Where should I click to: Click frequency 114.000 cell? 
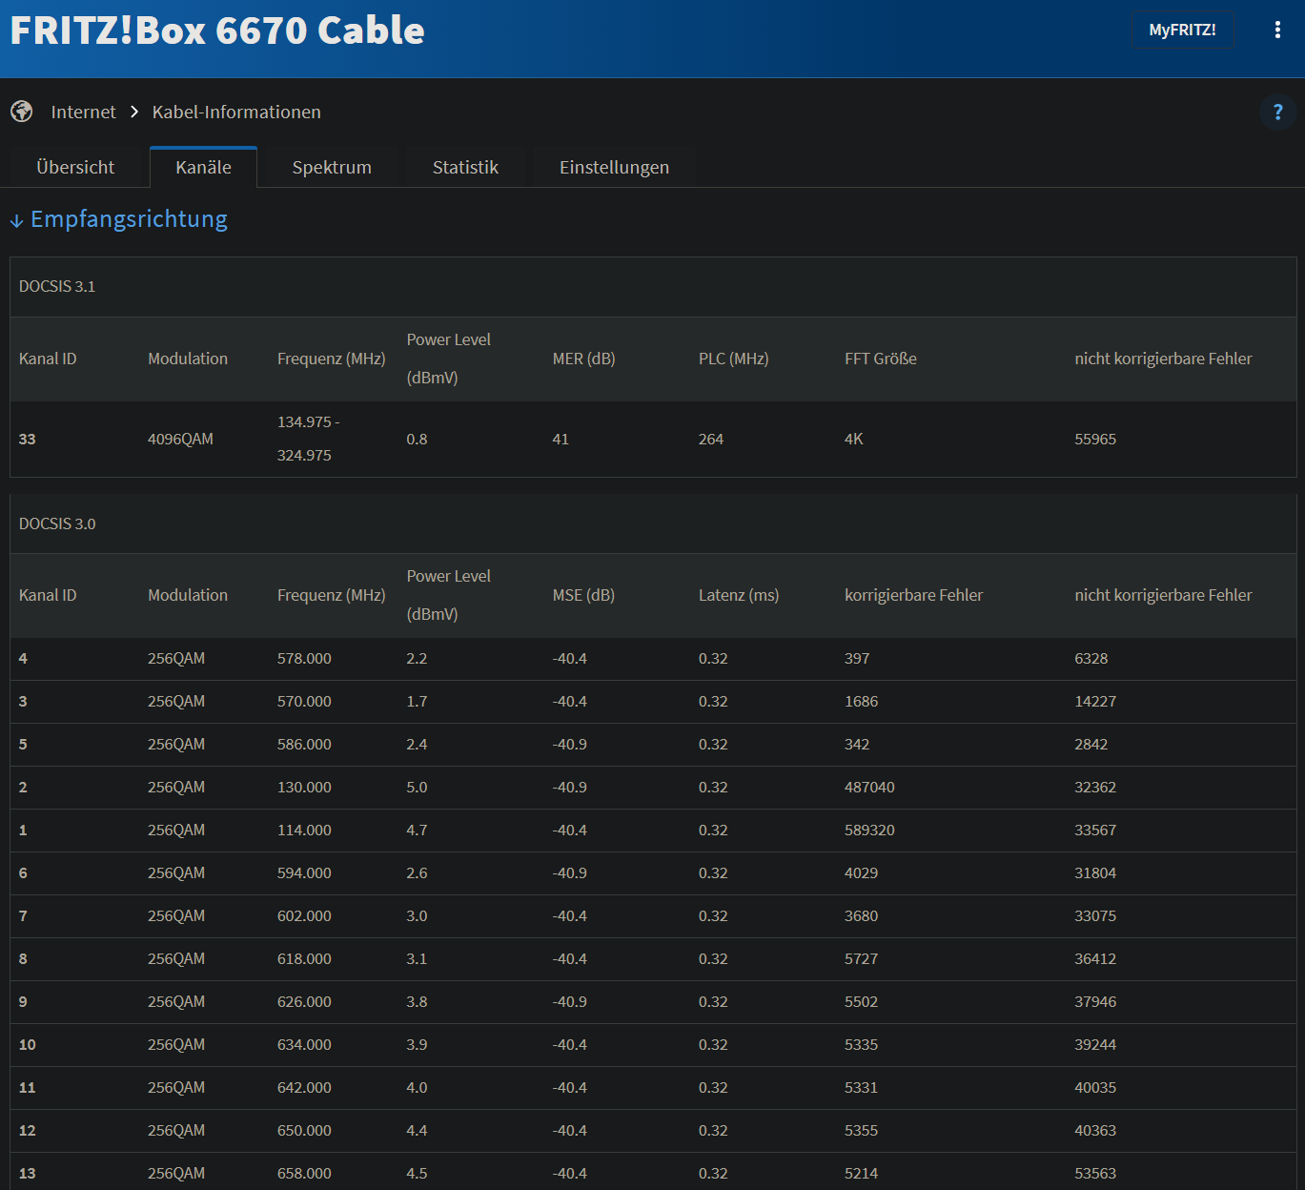pyautogui.click(x=304, y=830)
